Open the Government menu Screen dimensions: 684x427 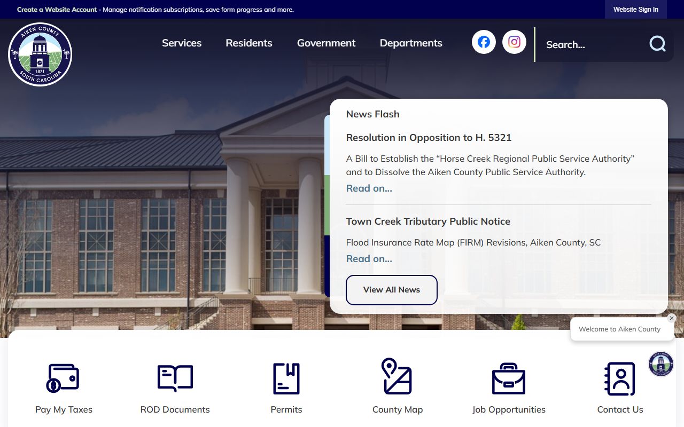pyautogui.click(x=326, y=43)
